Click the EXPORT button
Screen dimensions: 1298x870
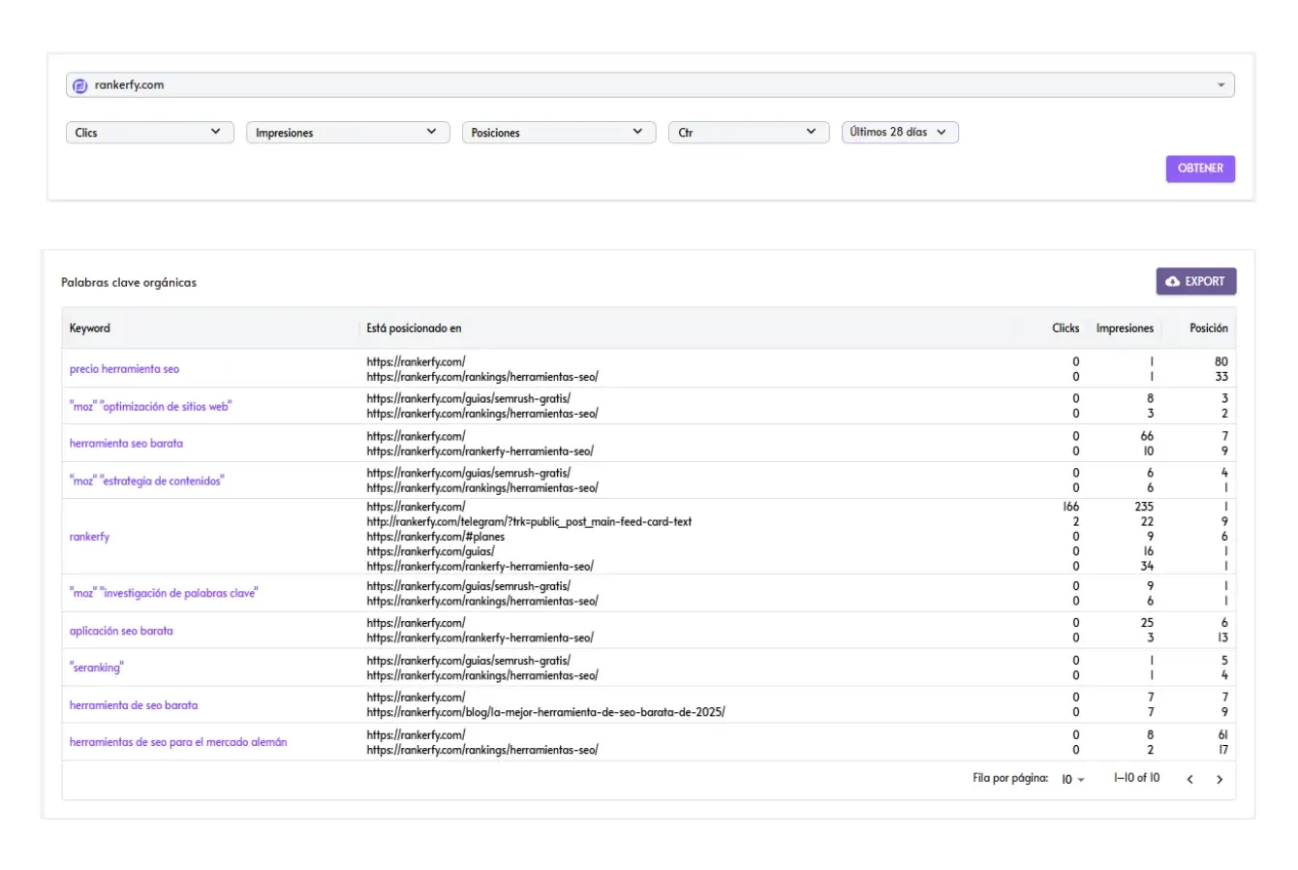click(x=1196, y=281)
